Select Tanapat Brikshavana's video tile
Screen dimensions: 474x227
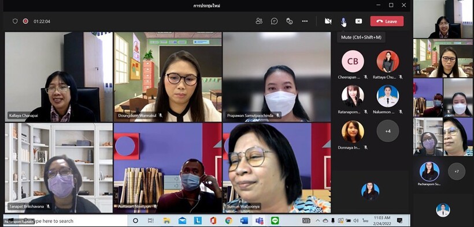click(x=58, y=168)
